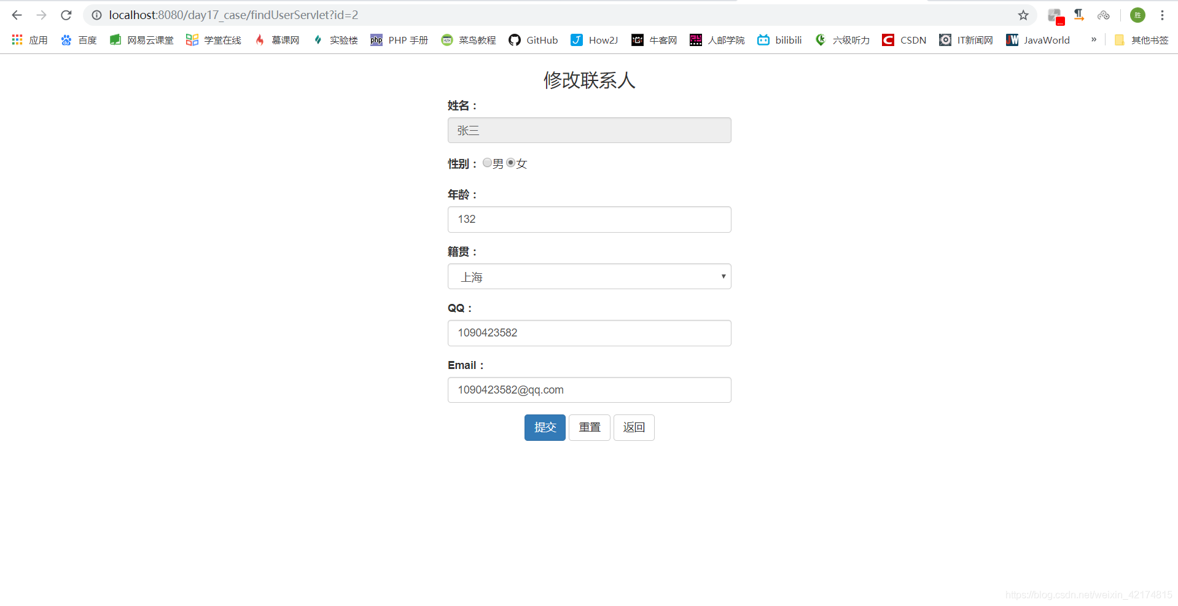Click the QQ field label
The height and width of the screenshot is (606, 1178).
tap(460, 308)
